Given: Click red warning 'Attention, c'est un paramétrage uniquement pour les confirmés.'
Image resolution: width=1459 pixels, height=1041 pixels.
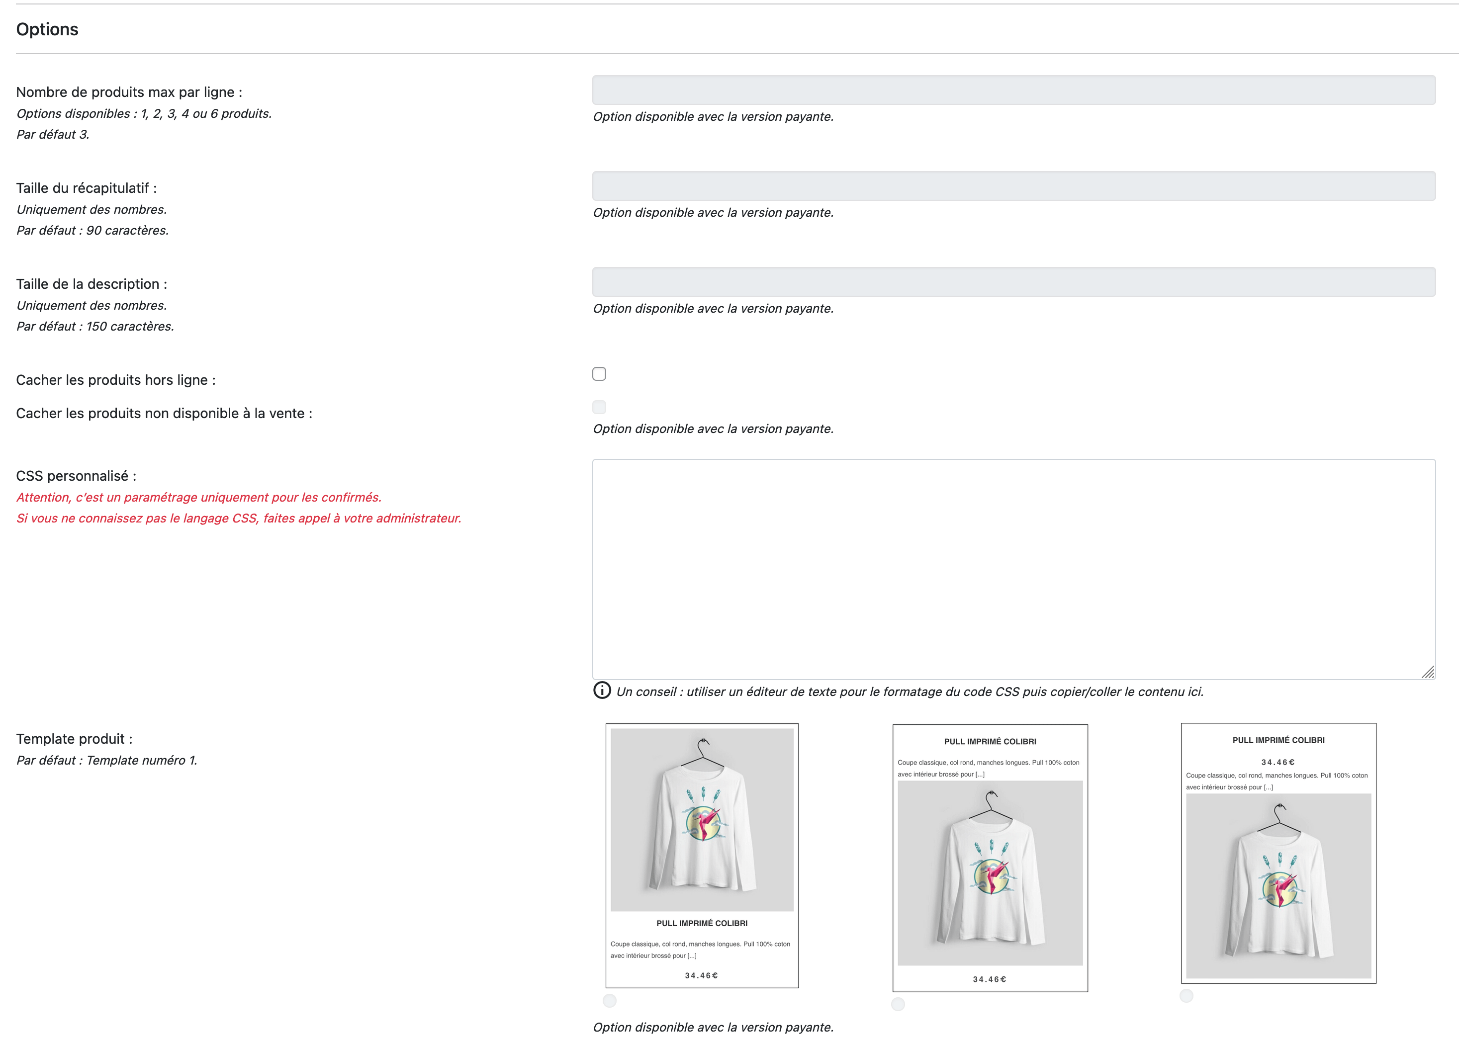Looking at the screenshot, I should point(199,498).
